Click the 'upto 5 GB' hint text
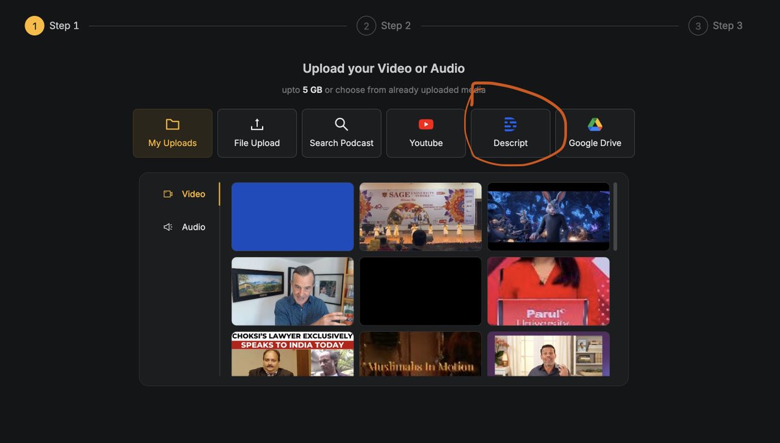The height and width of the screenshot is (443, 780). 383,90
